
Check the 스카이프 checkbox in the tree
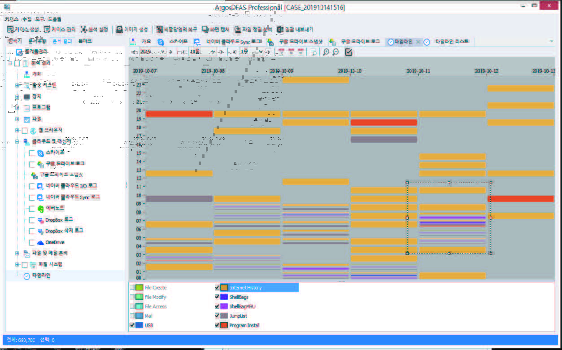[x=32, y=153]
